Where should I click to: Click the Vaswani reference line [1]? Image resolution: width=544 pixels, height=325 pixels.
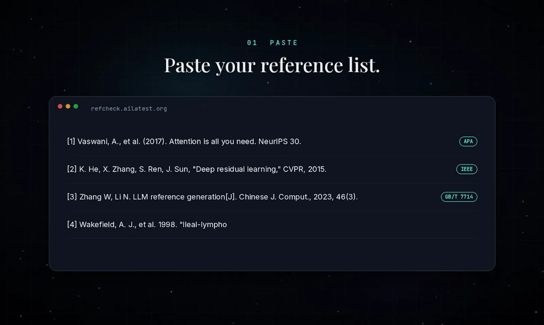tap(184, 142)
